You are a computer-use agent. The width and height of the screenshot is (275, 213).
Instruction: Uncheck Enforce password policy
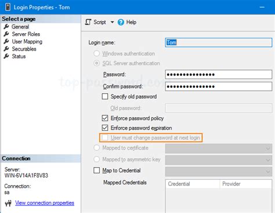(x=105, y=118)
